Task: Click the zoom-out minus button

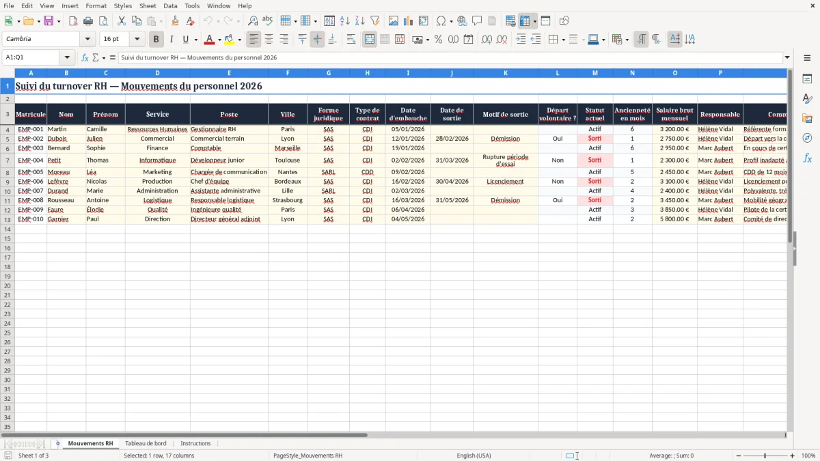Action: pyautogui.click(x=737, y=456)
